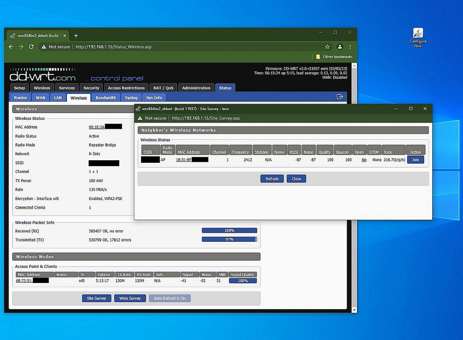Click the Wiviz Survey button
The height and width of the screenshot is (340, 463).
tap(130, 298)
